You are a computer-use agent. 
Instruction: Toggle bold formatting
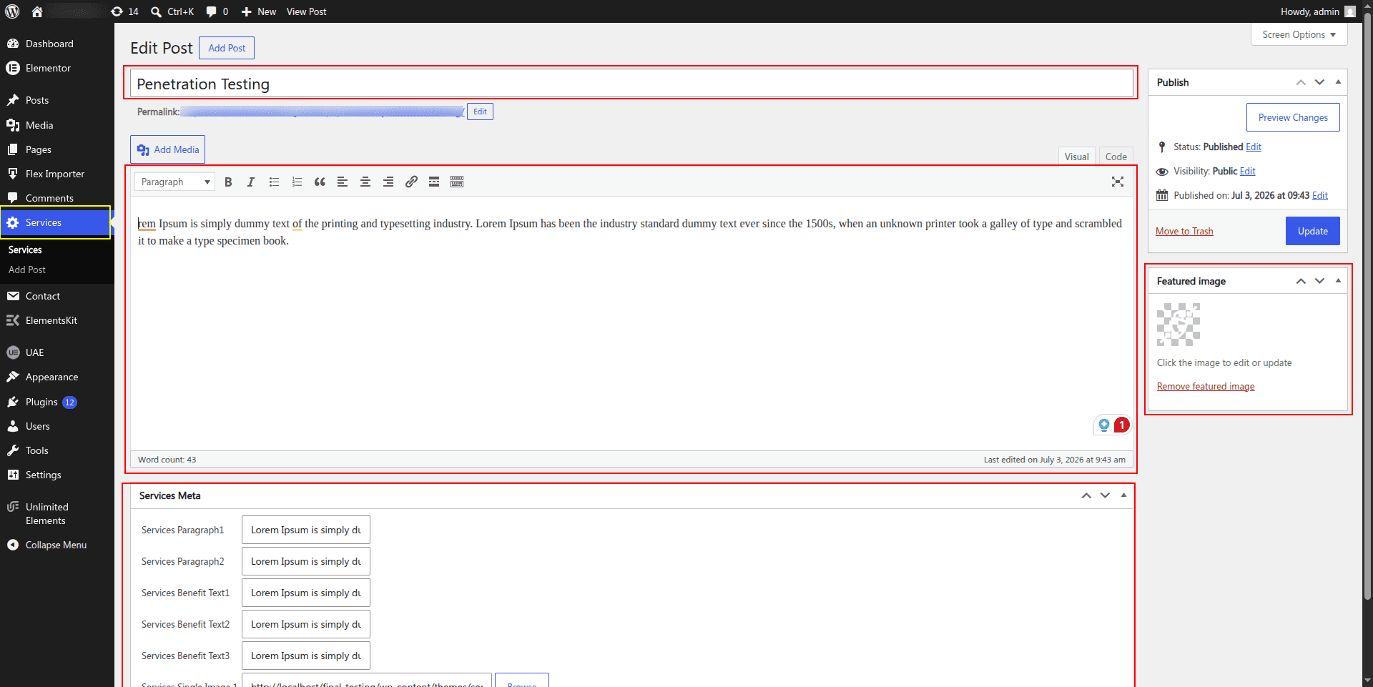[x=228, y=182]
